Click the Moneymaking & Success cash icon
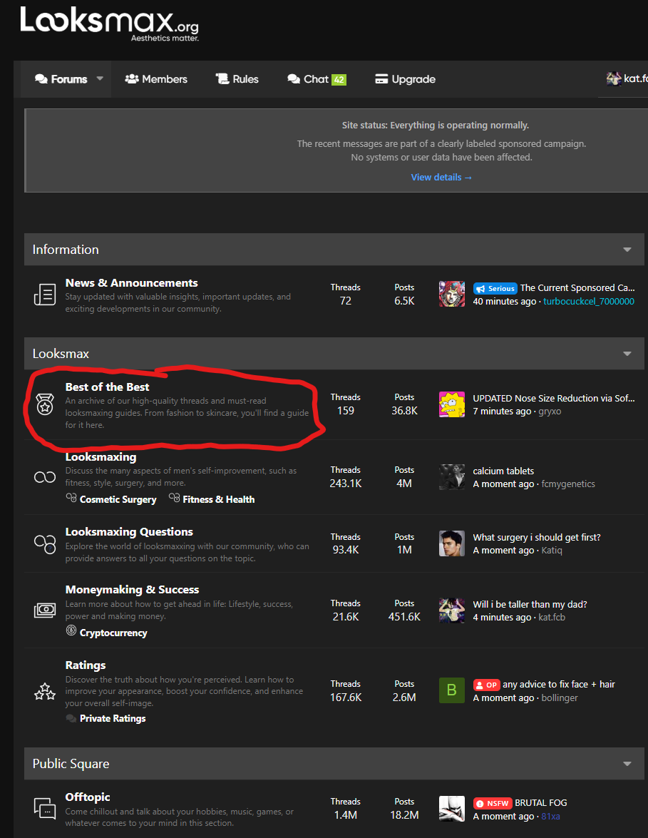The image size is (648, 838). coord(45,610)
